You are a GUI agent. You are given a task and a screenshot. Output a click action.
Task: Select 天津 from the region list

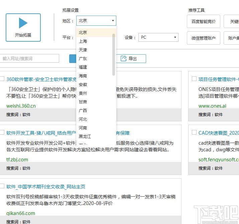coord(96,50)
